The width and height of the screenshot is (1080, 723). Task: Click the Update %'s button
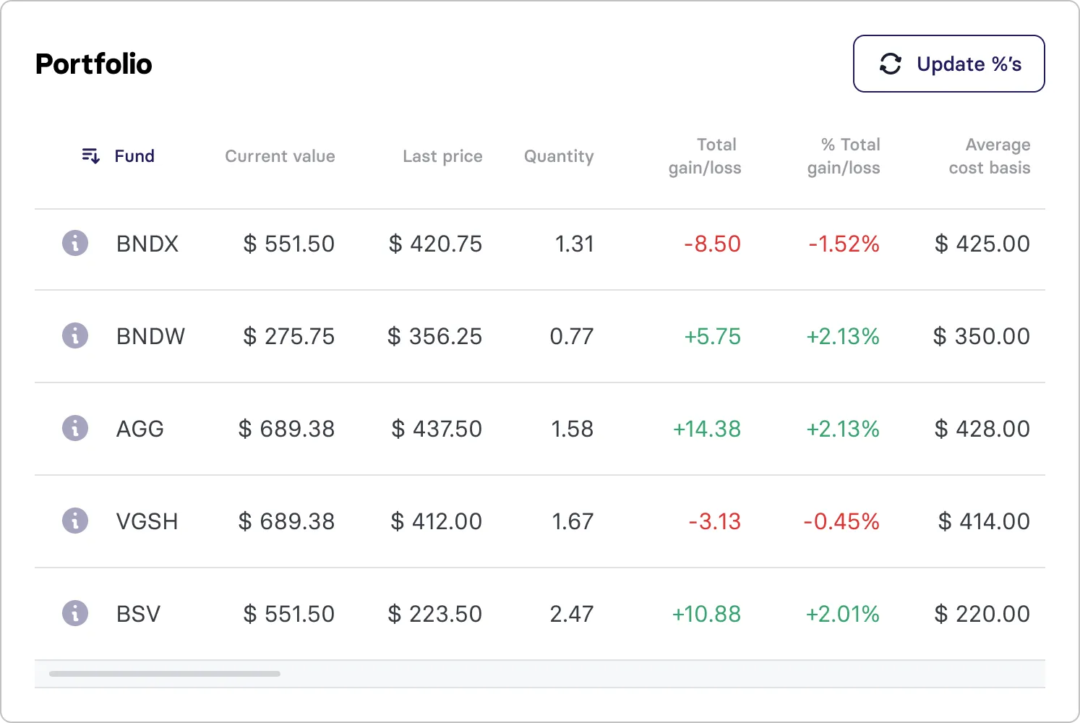coord(948,64)
